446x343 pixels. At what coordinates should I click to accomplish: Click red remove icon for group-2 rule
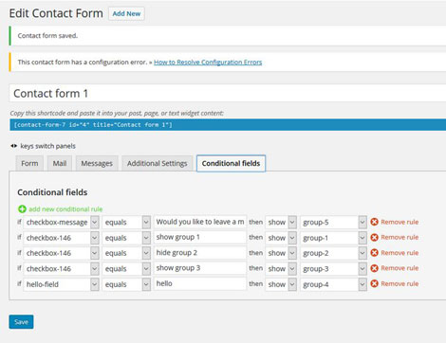coord(375,253)
